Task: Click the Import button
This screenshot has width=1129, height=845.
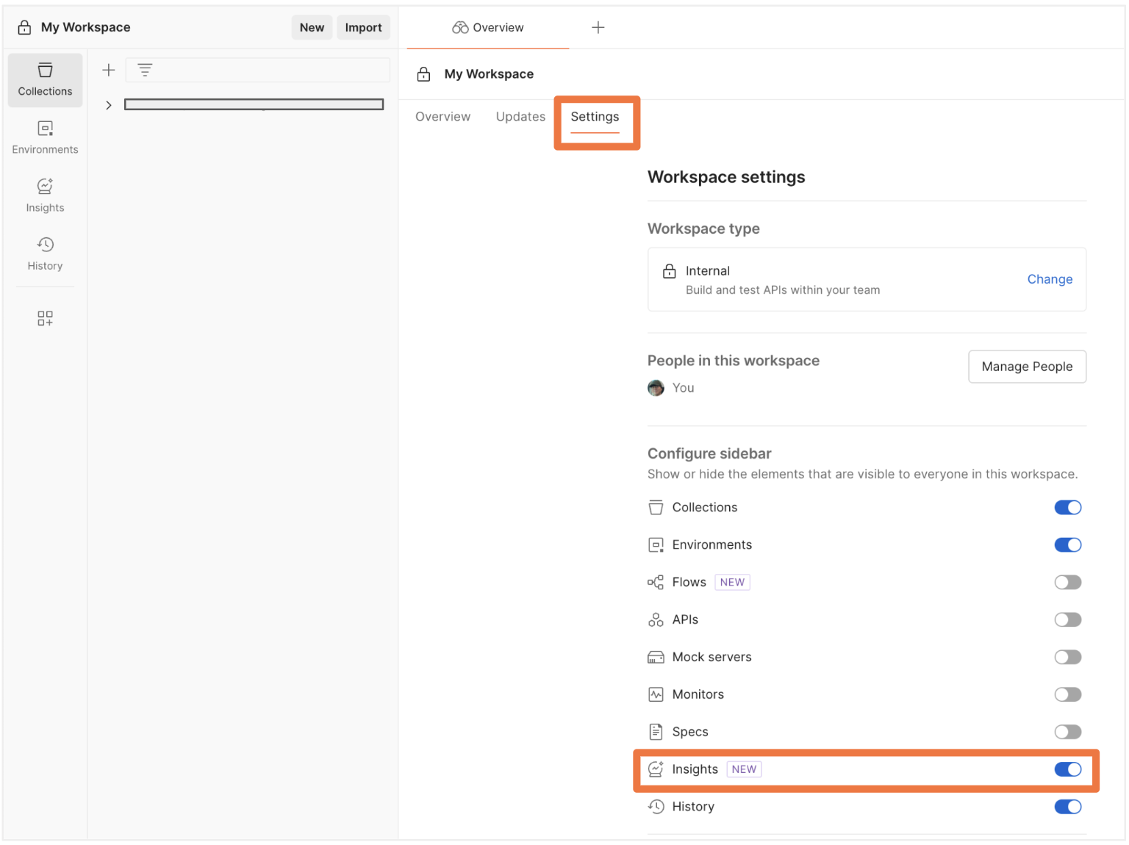Action: tap(363, 27)
